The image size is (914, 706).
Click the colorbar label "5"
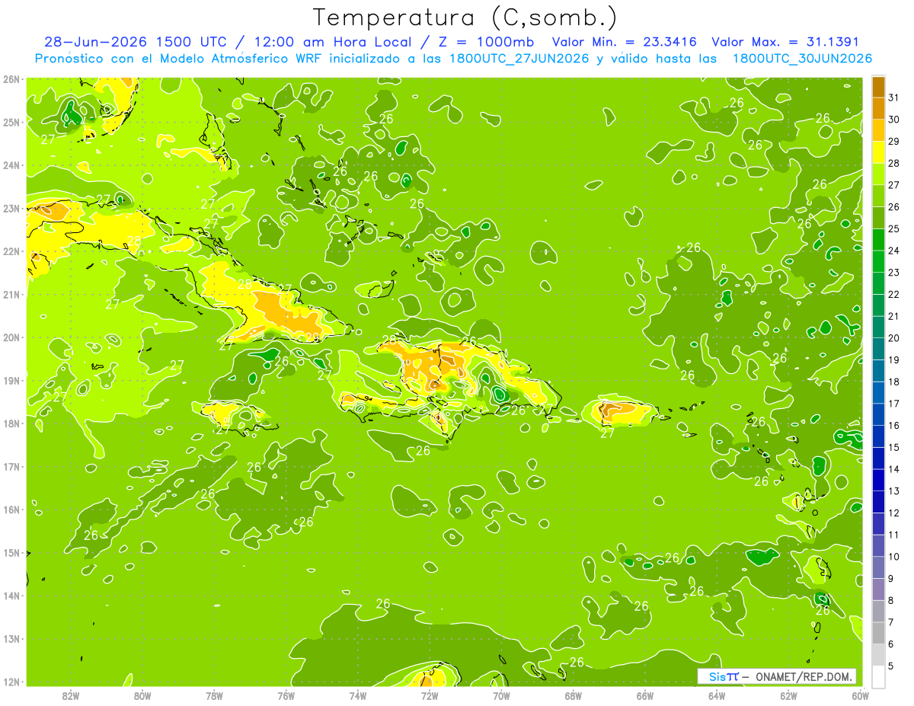pos(892,666)
